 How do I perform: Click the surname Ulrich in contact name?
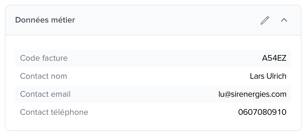click(x=277, y=76)
